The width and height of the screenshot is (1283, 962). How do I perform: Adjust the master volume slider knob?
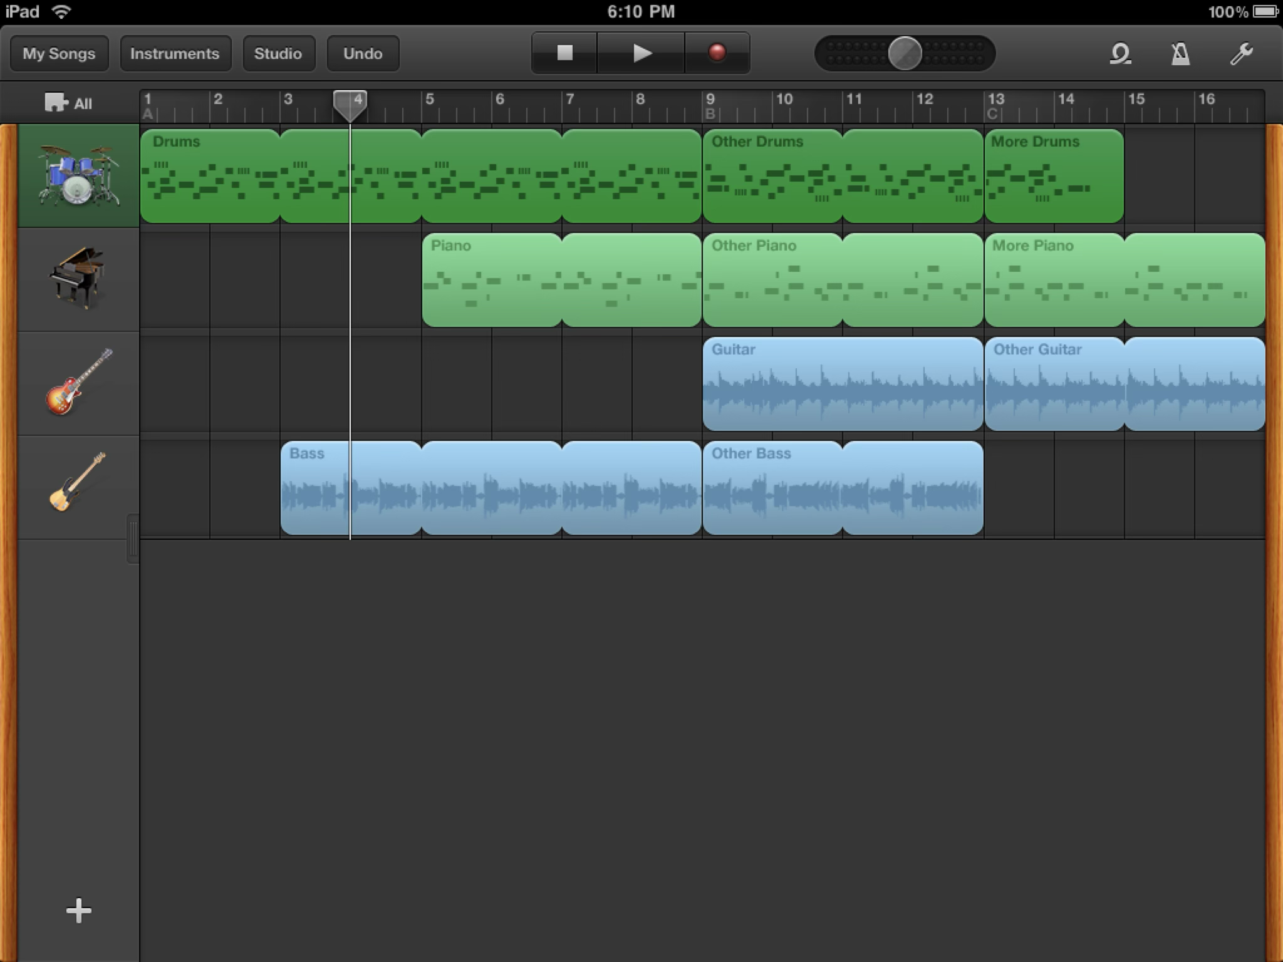pos(905,53)
